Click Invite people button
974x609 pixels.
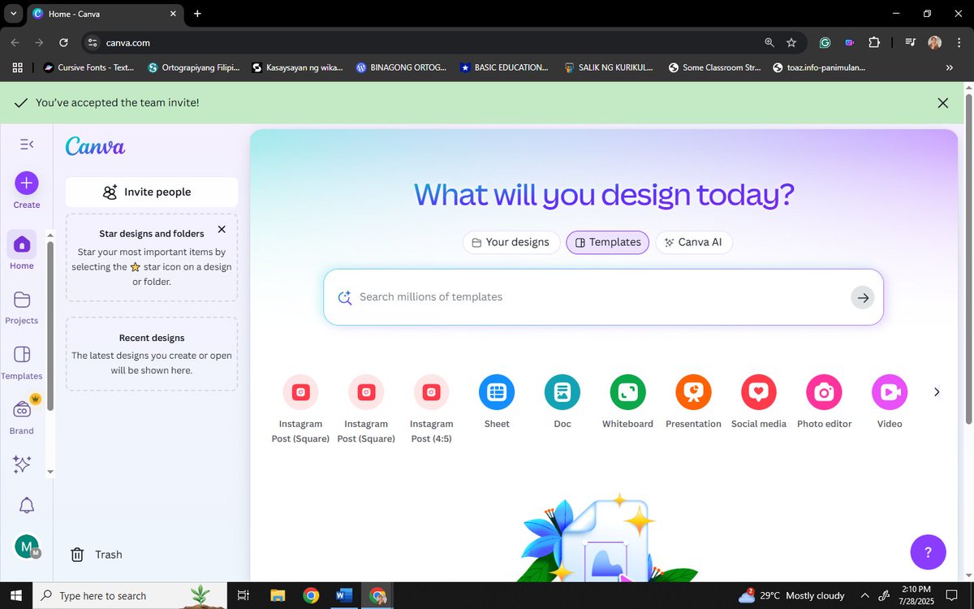coord(152,192)
